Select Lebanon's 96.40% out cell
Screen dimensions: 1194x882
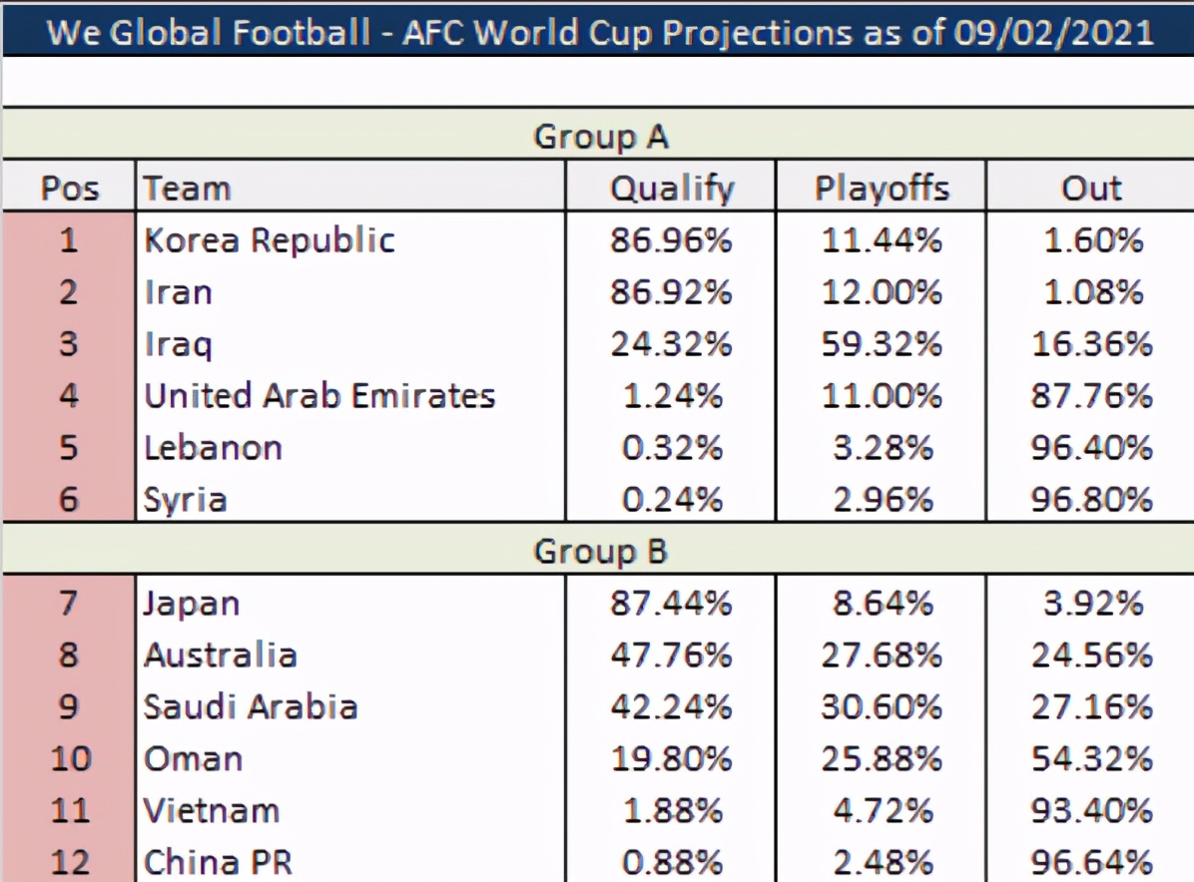tap(1091, 448)
